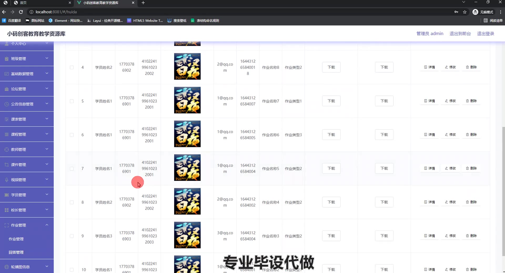The width and height of the screenshot is (505, 273).
Task: Select the 小码创客教育教学资源库 browser tab
Action: click(x=105, y=3)
